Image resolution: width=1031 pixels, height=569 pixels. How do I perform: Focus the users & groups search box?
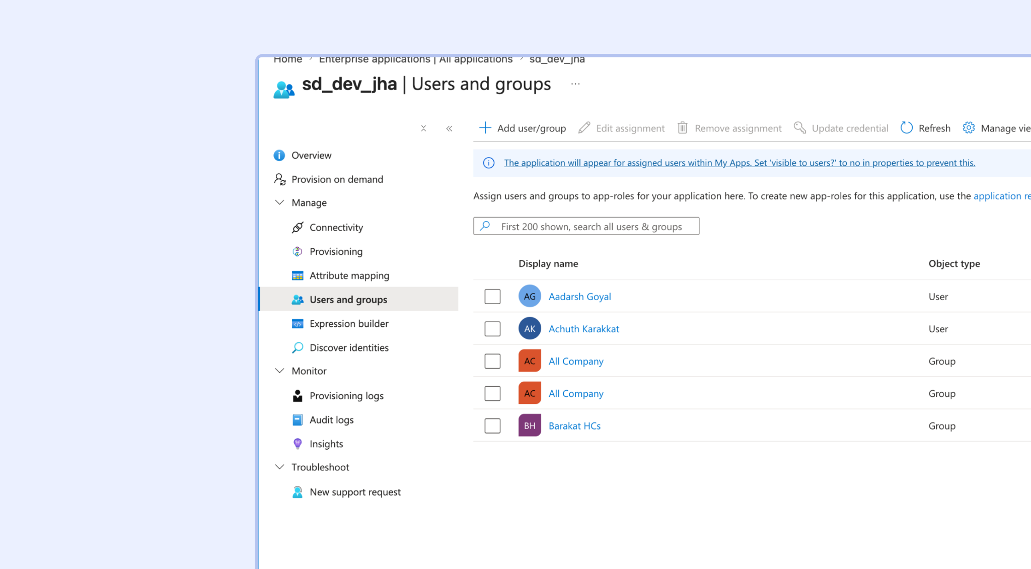pos(586,226)
